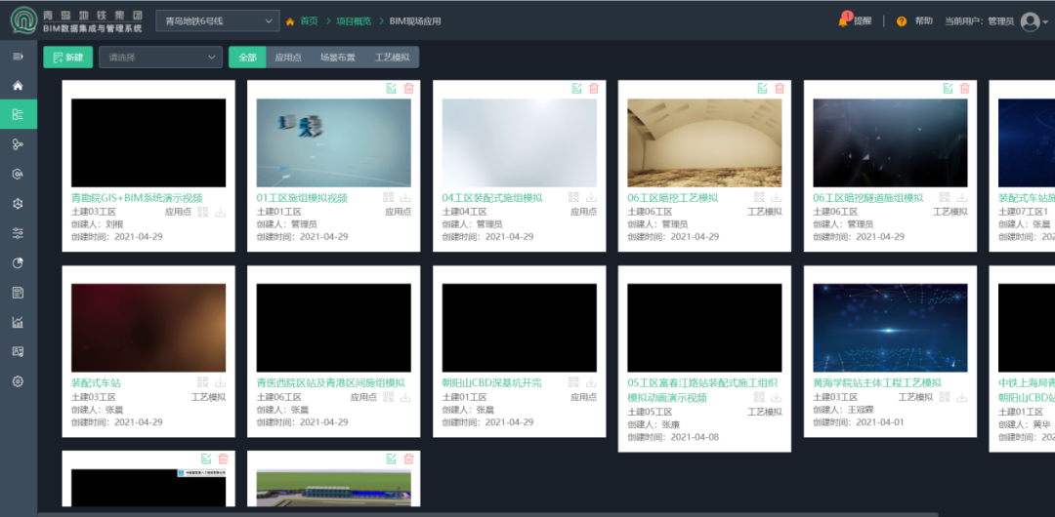Download the 06工区暗挖工艺模拟 file
The height and width of the screenshot is (517, 1055).
(x=777, y=197)
